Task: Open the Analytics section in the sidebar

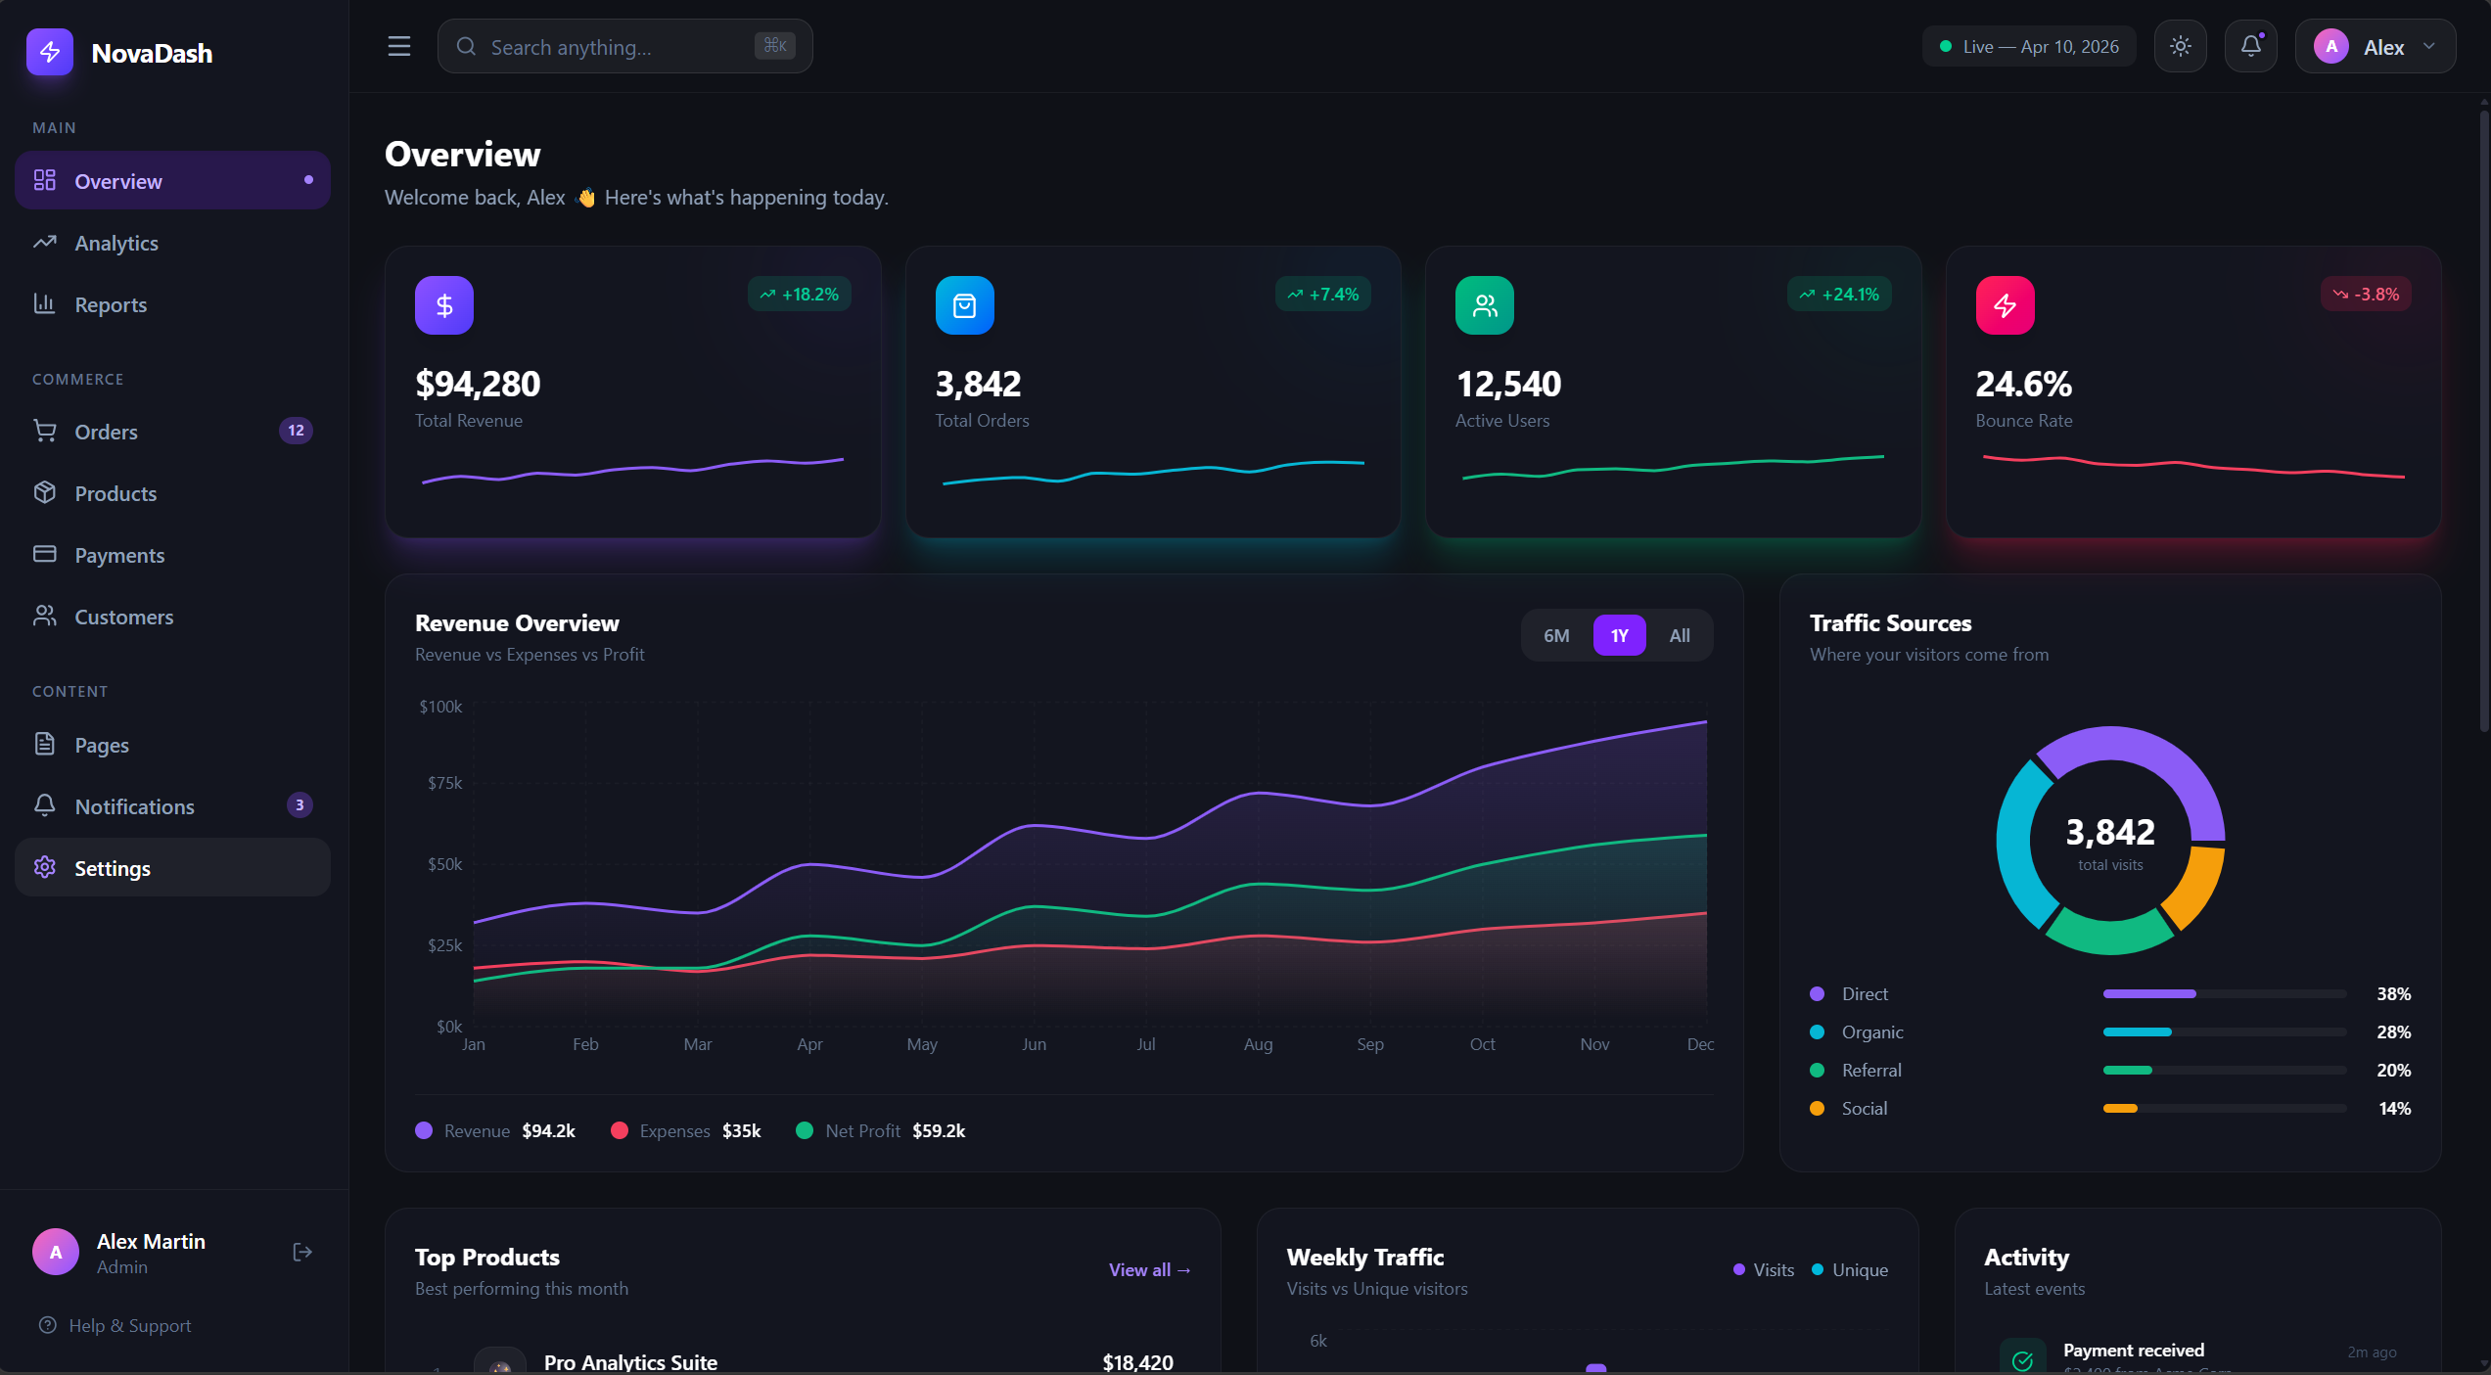Action: point(117,243)
